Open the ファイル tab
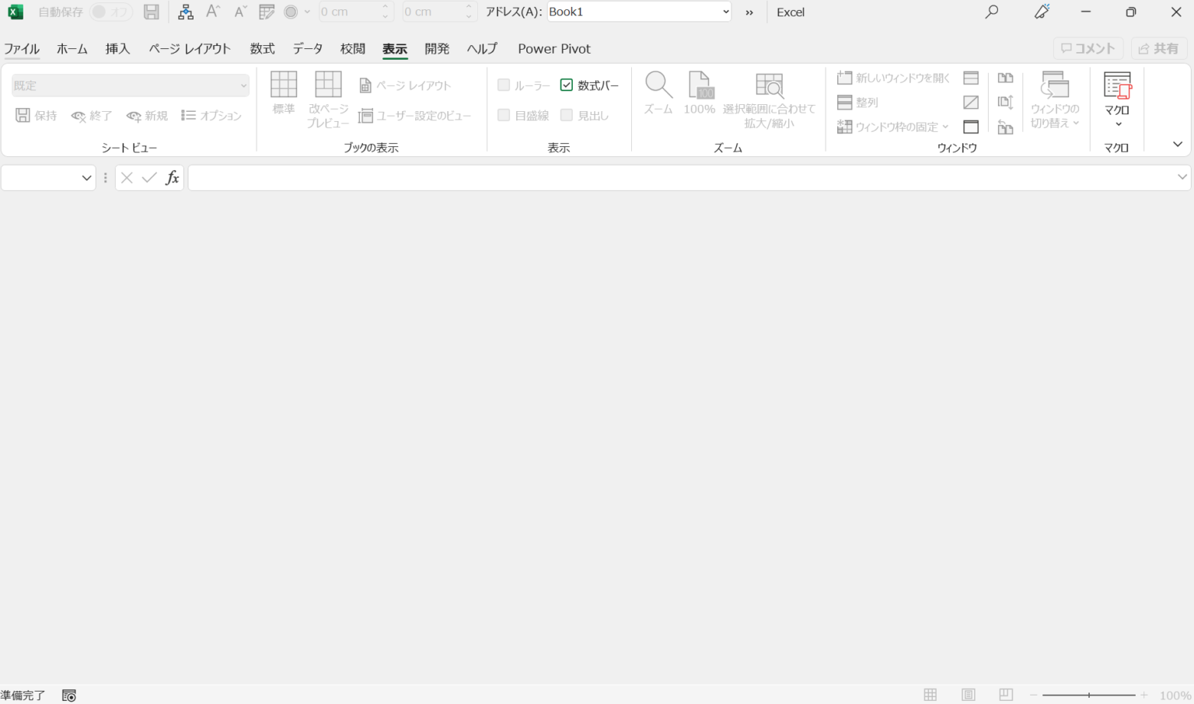Screen dimensions: 1194x704 pyautogui.click(x=22, y=48)
